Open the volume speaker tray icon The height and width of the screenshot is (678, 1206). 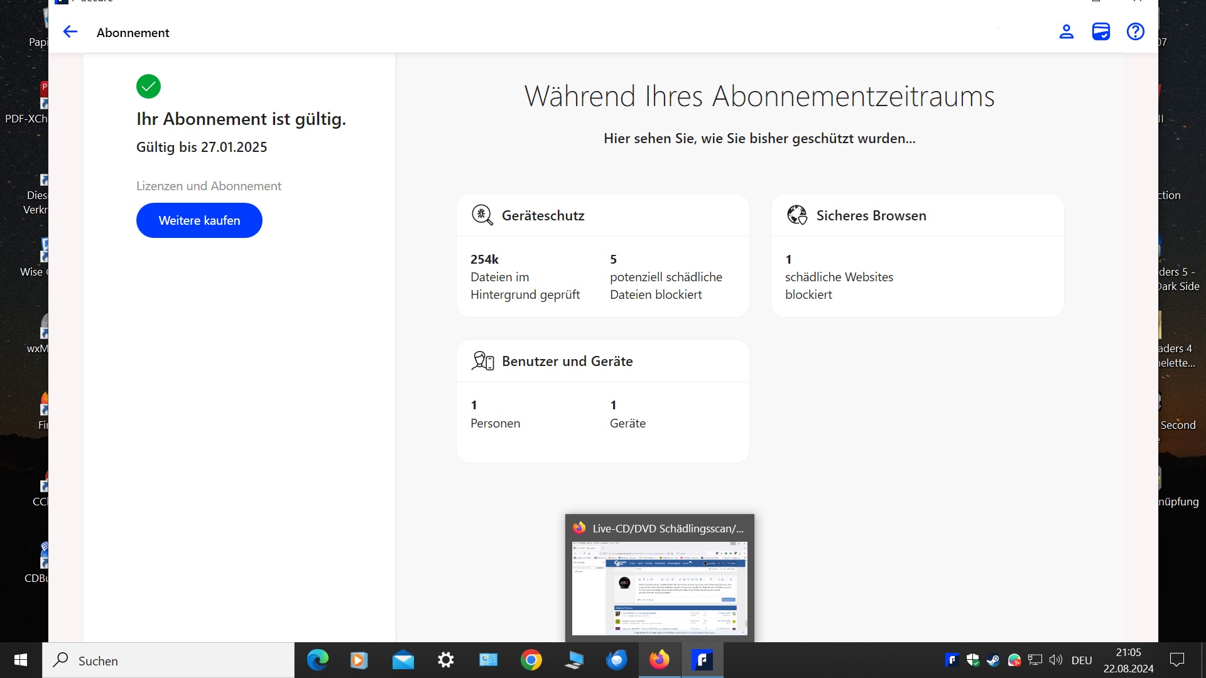[x=1055, y=660]
